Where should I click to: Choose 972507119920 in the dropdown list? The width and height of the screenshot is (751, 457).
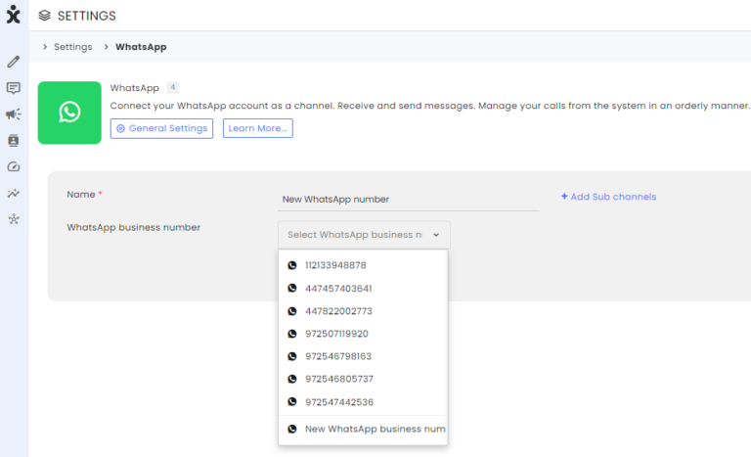tap(363, 334)
